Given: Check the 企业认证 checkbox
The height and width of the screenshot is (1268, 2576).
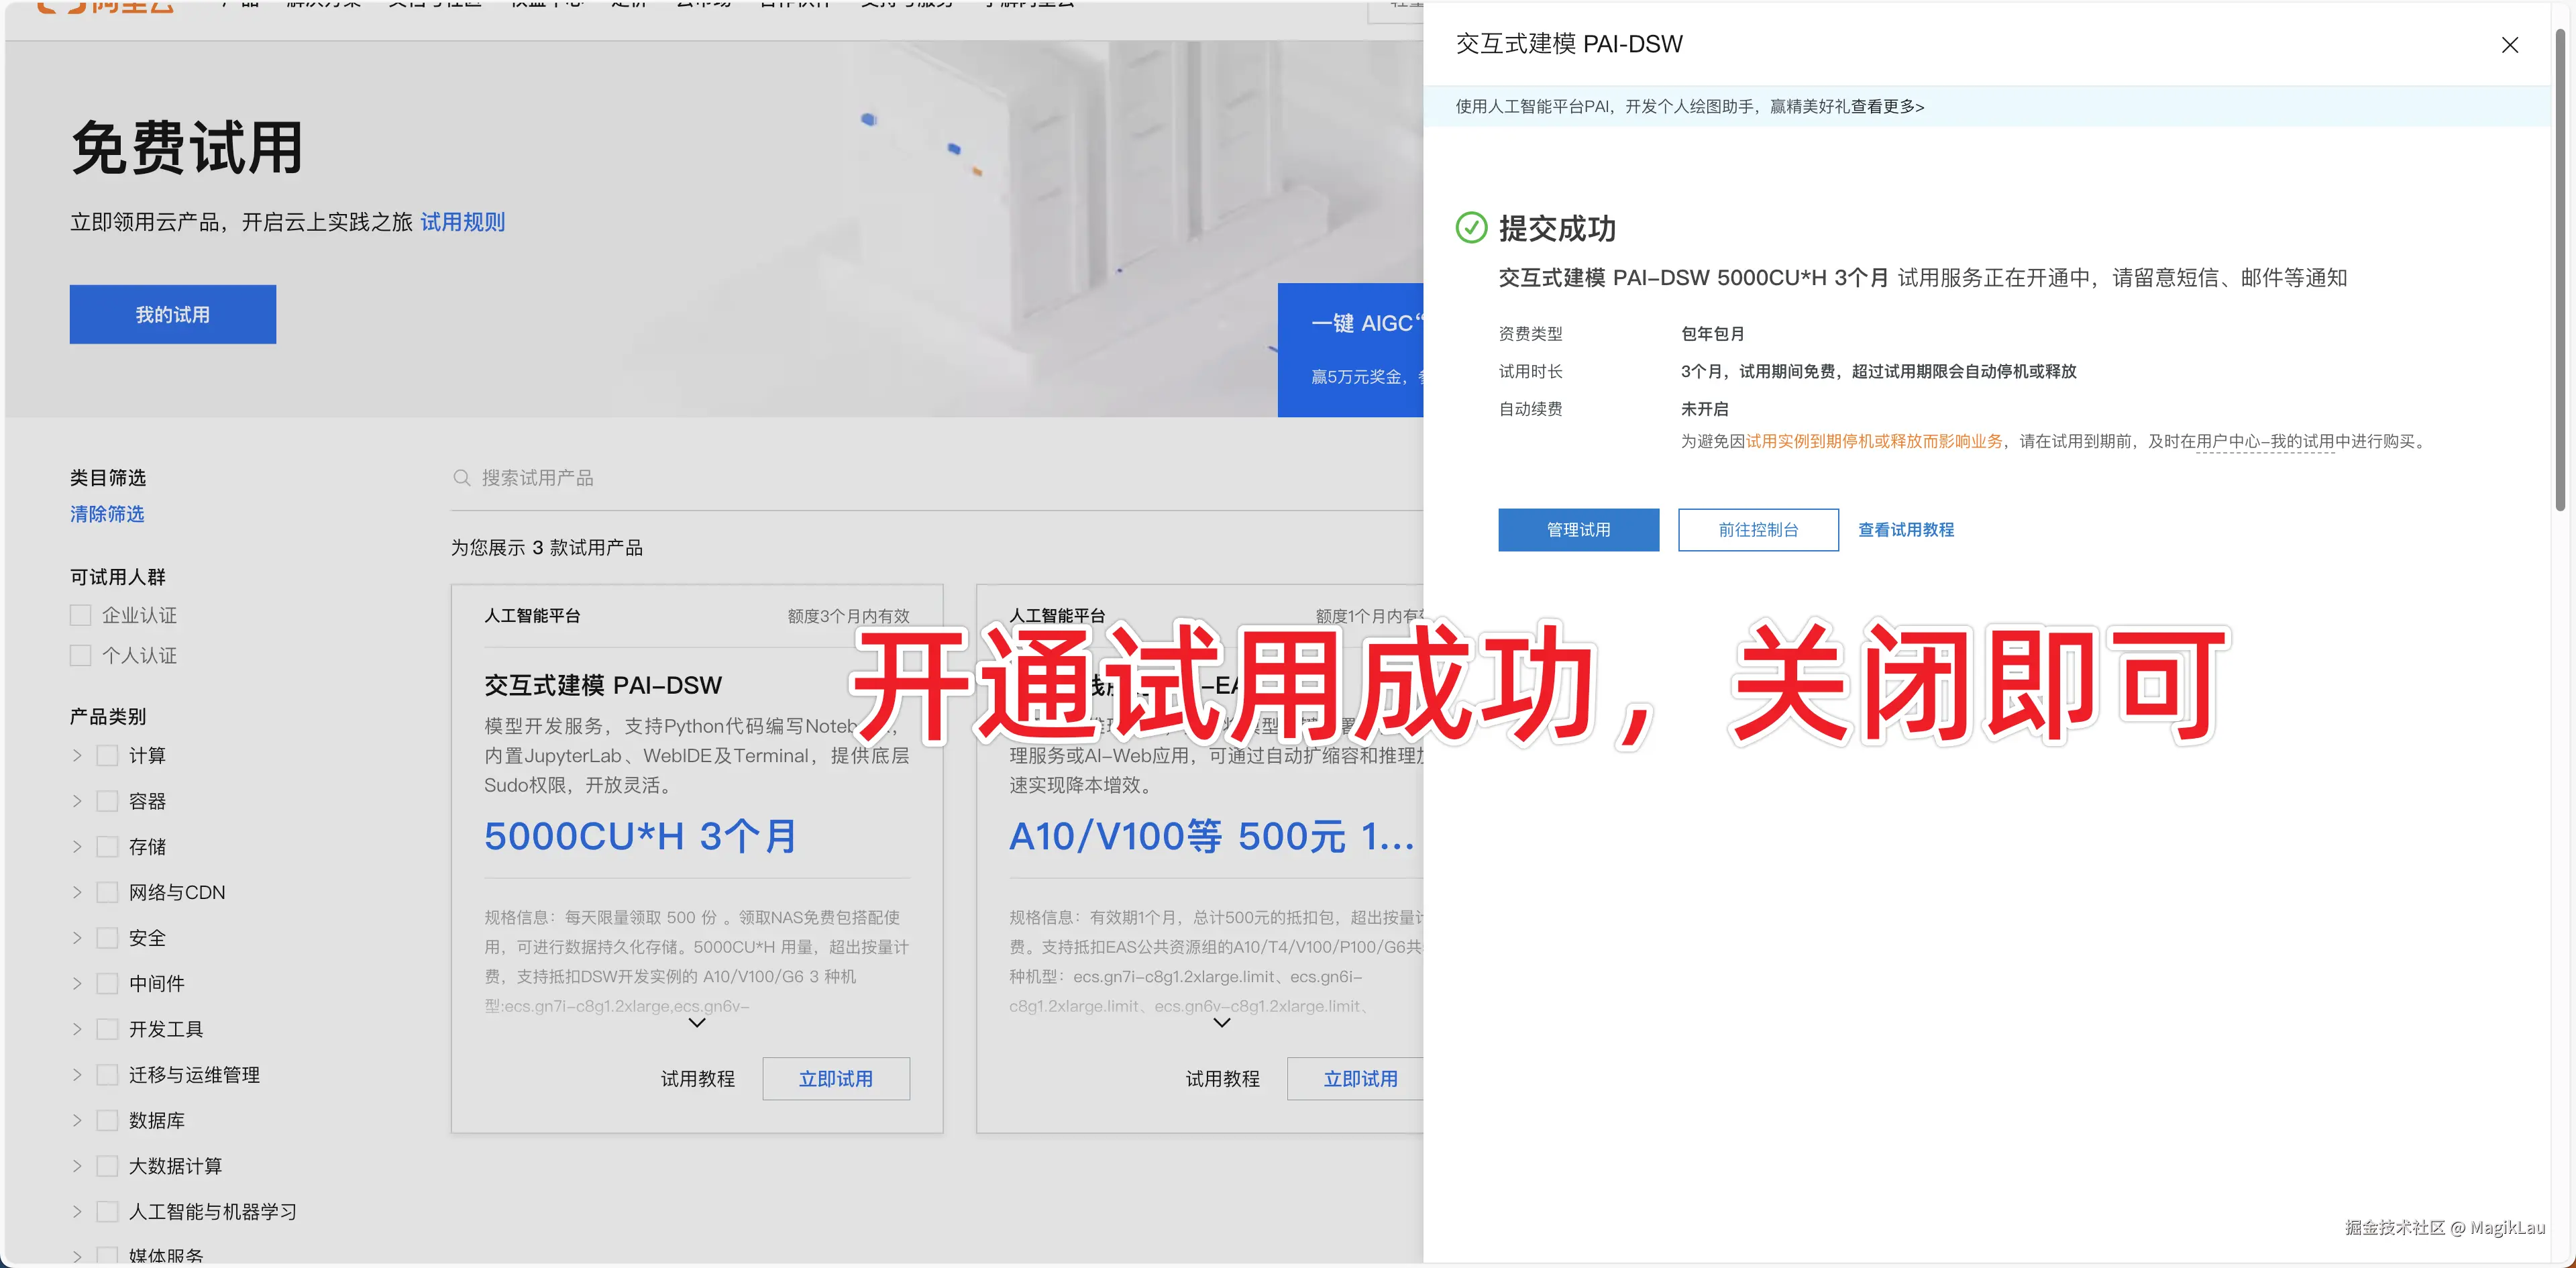Looking at the screenshot, I should pos(81,615).
